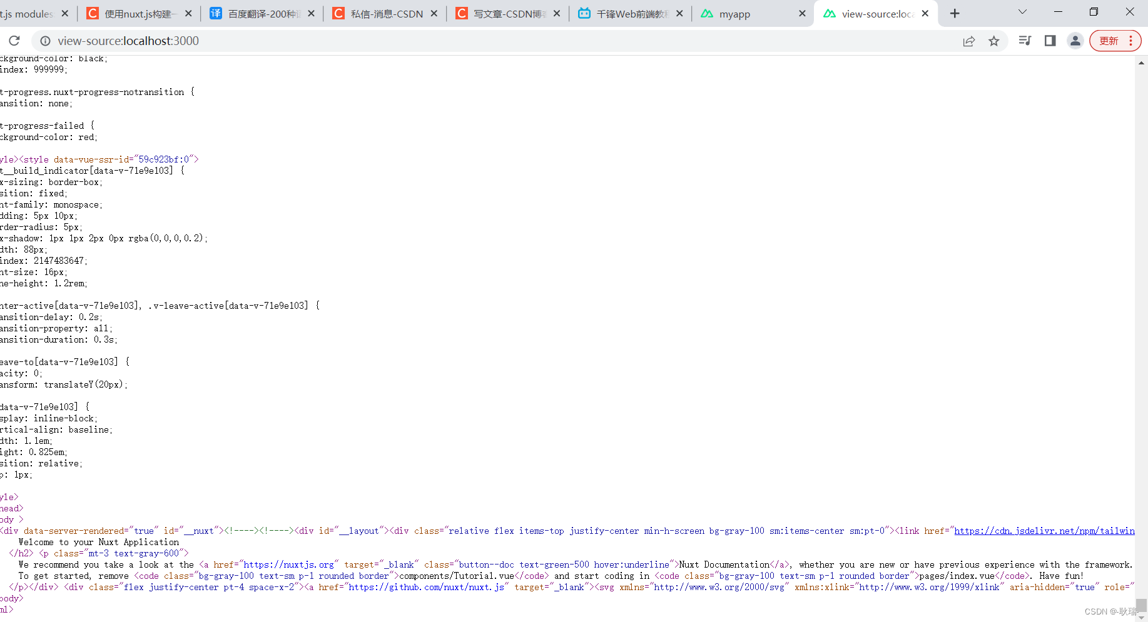Select the 'z-index: 2147483647' line
This screenshot has height=622, width=1148.
point(44,261)
